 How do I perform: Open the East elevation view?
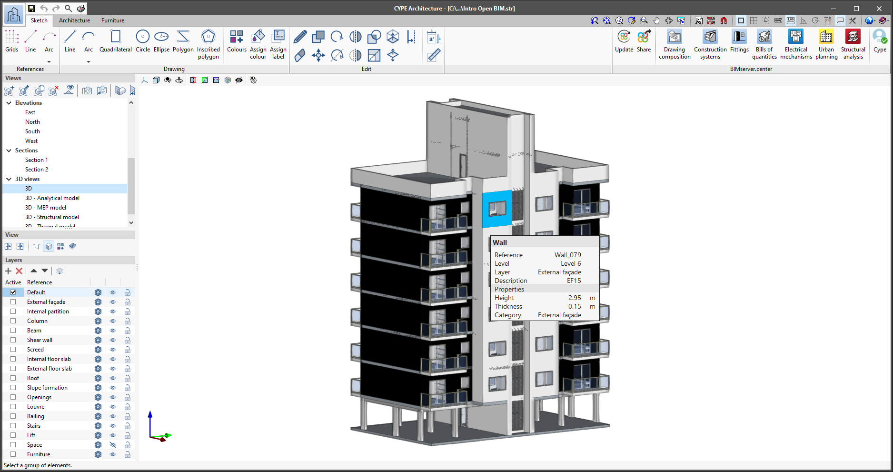(x=30, y=112)
